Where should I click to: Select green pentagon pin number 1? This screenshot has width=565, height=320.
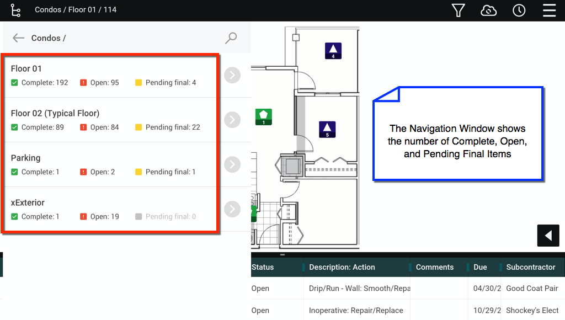(x=263, y=117)
